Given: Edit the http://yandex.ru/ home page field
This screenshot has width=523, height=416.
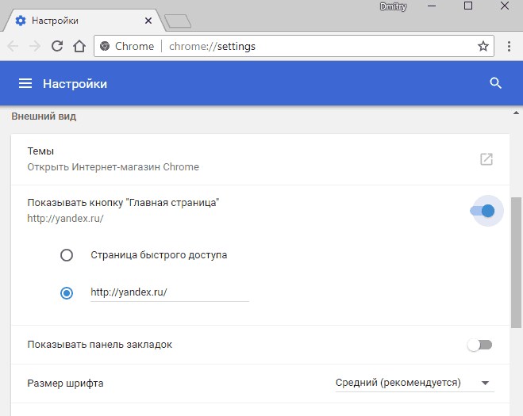Looking at the screenshot, I should pos(170,292).
